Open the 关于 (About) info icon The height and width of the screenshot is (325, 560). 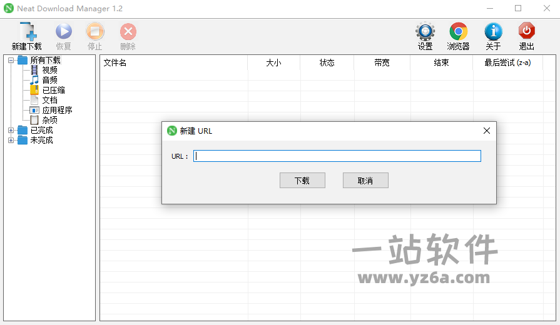pyautogui.click(x=493, y=31)
